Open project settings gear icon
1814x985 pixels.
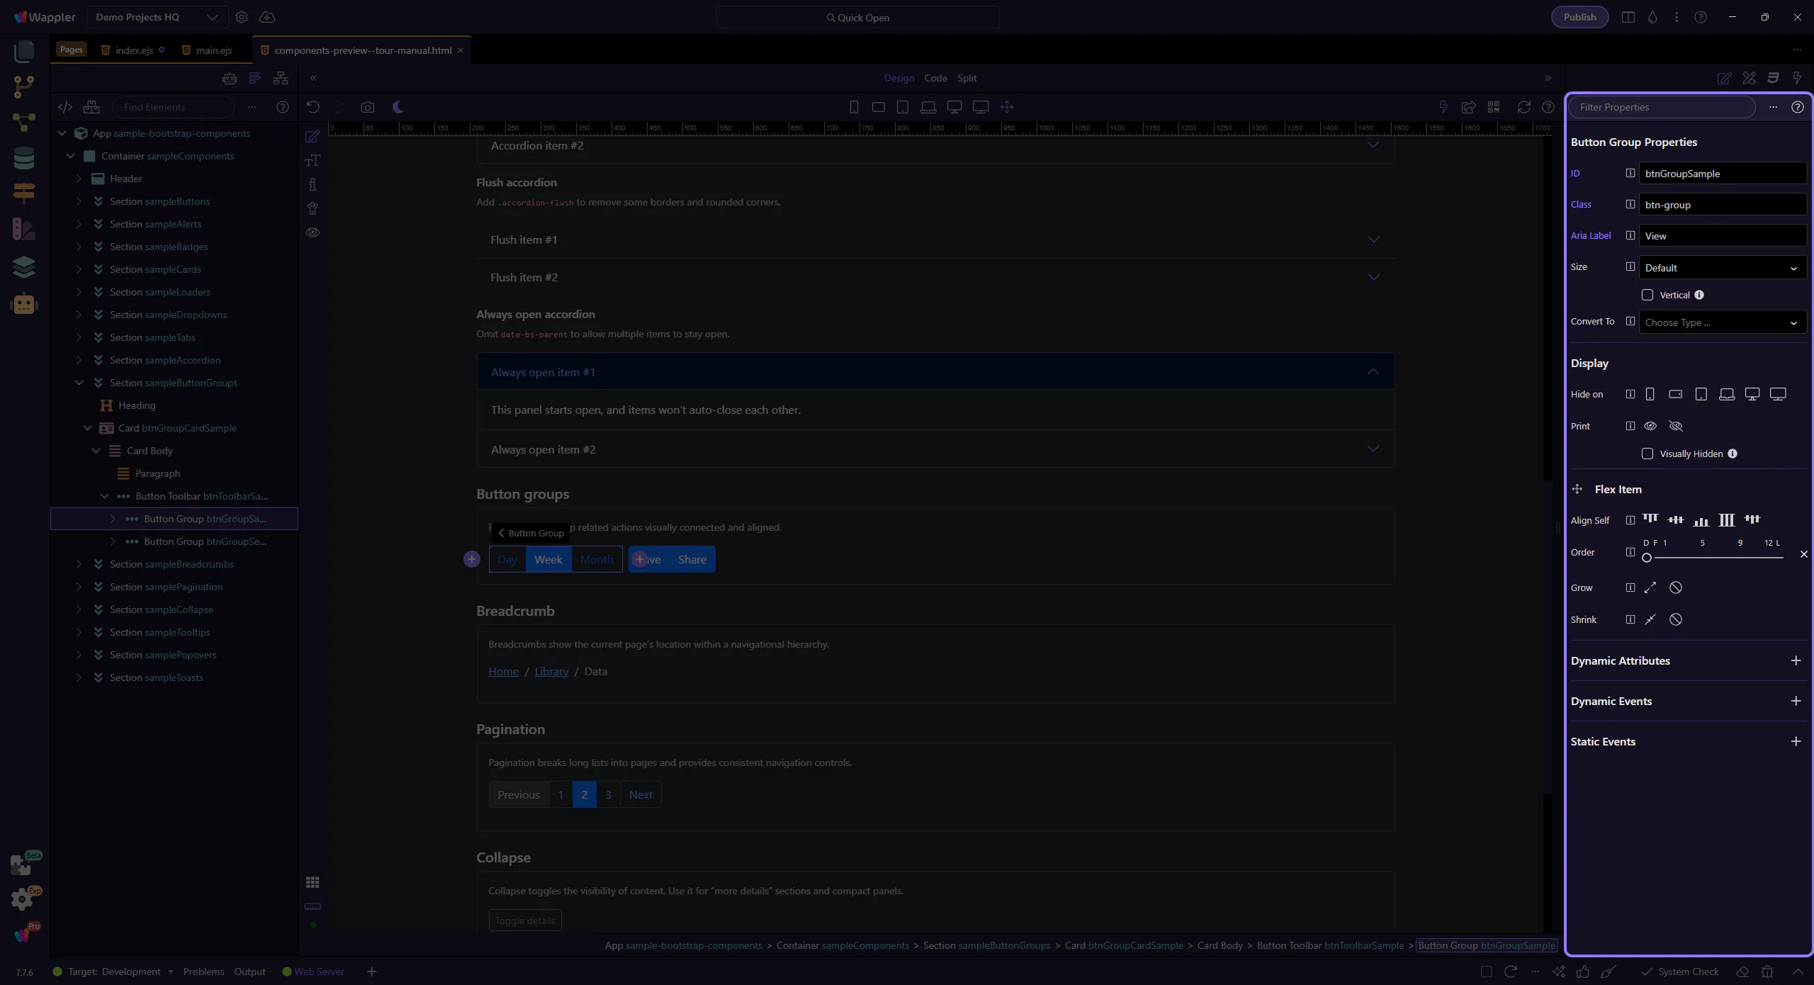click(x=242, y=17)
